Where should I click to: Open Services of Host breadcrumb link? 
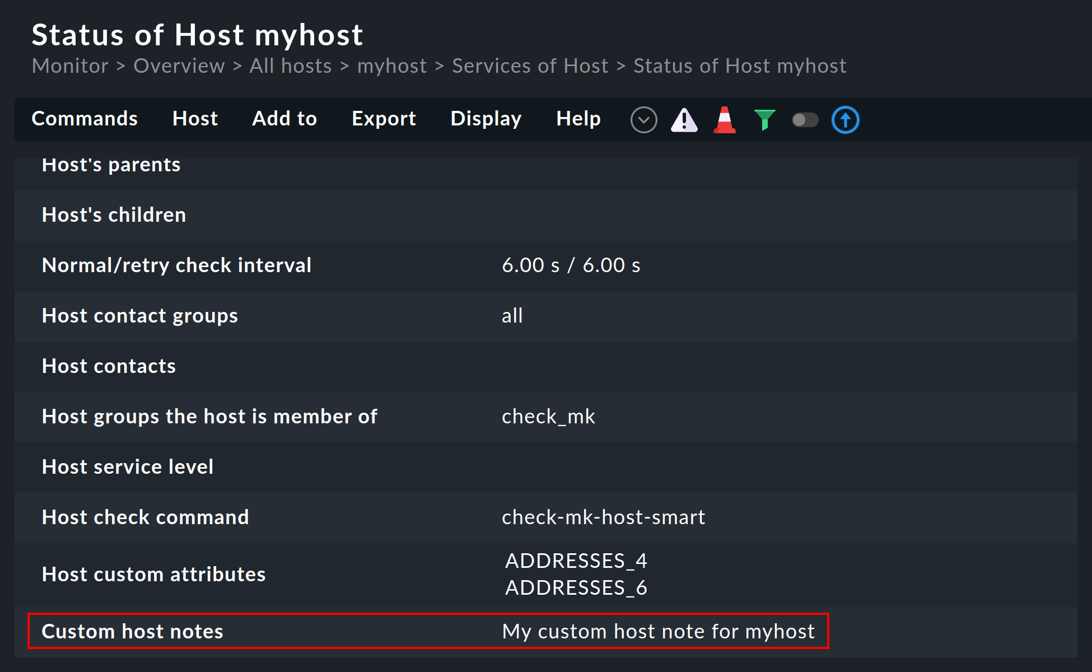point(530,66)
